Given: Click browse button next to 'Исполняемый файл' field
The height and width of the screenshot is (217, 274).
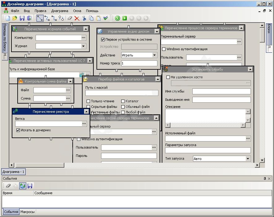Looking at the screenshot, I should coord(248,139).
